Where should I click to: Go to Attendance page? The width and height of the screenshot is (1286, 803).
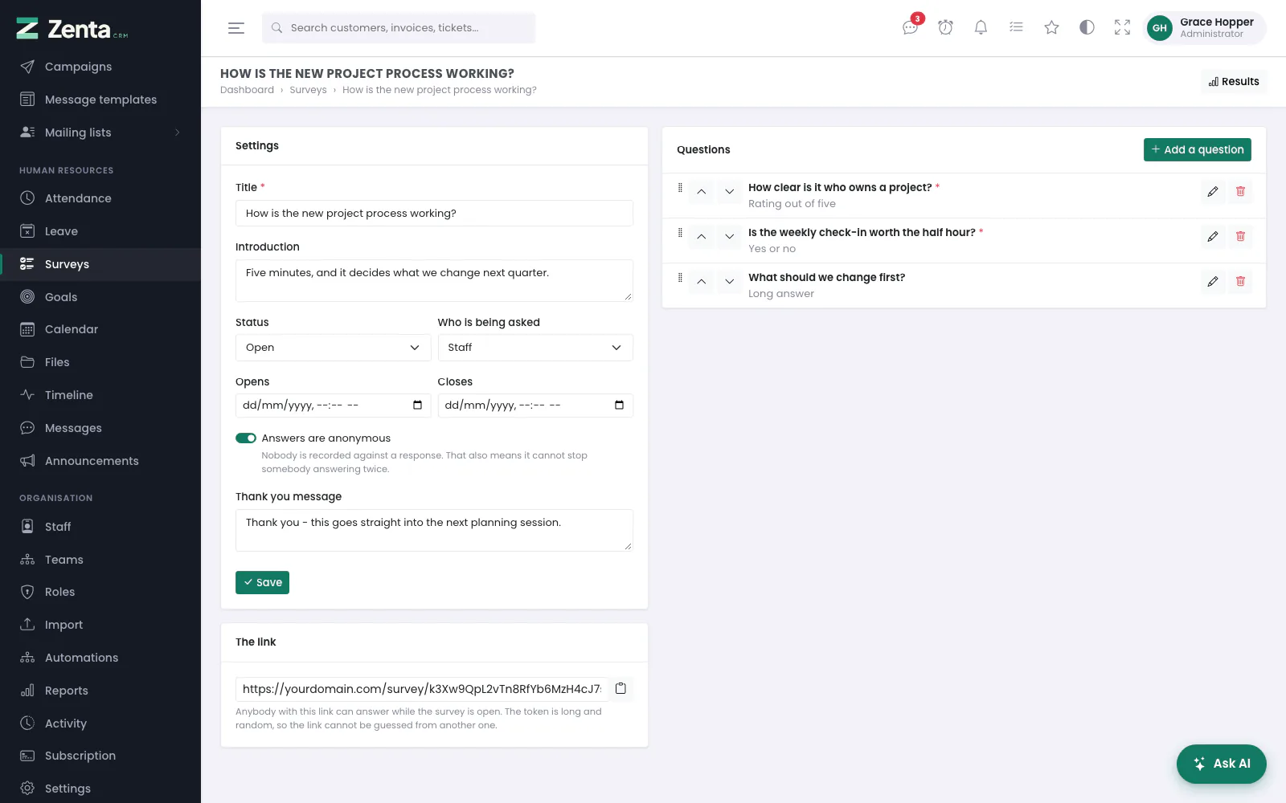point(100,198)
